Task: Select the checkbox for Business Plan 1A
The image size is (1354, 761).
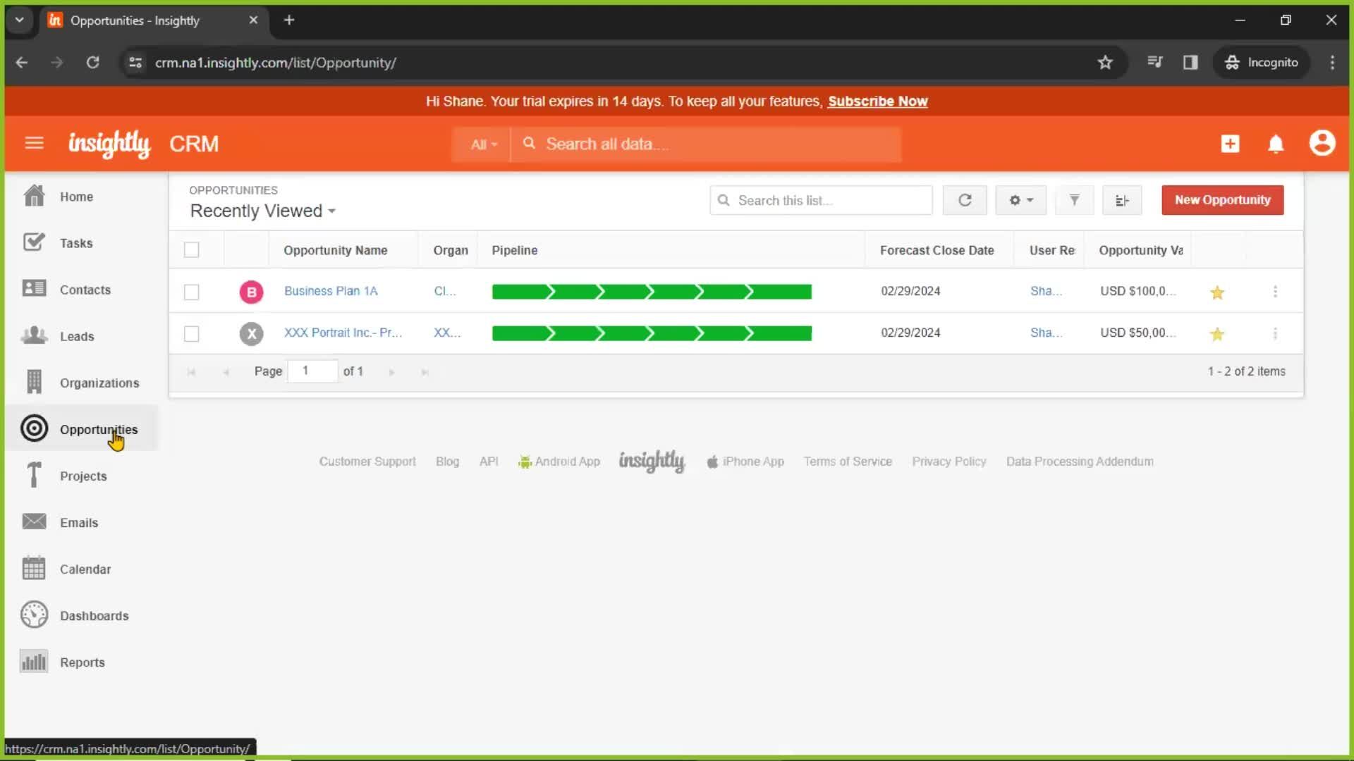Action: [x=193, y=291]
